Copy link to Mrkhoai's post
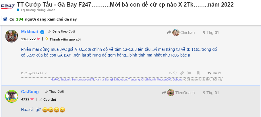 click(182, 73)
